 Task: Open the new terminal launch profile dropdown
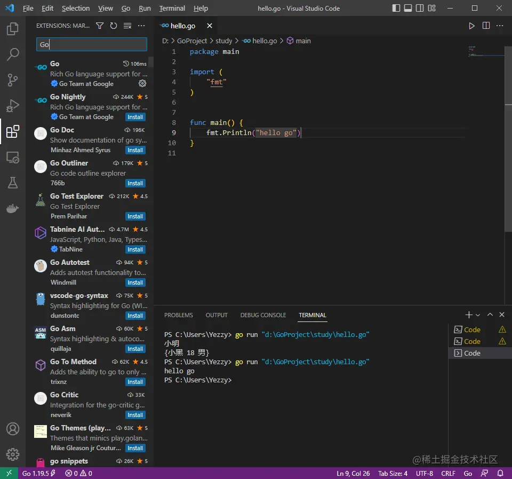[x=478, y=315]
